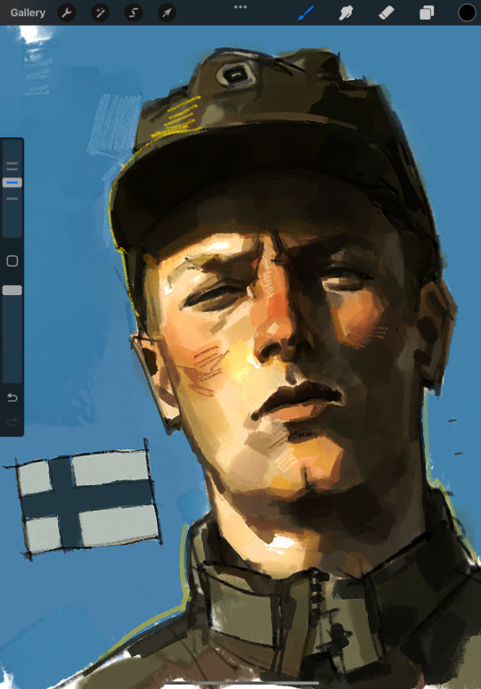This screenshot has height=689, width=481.
Task: Open the Gallery
Action: tap(28, 12)
